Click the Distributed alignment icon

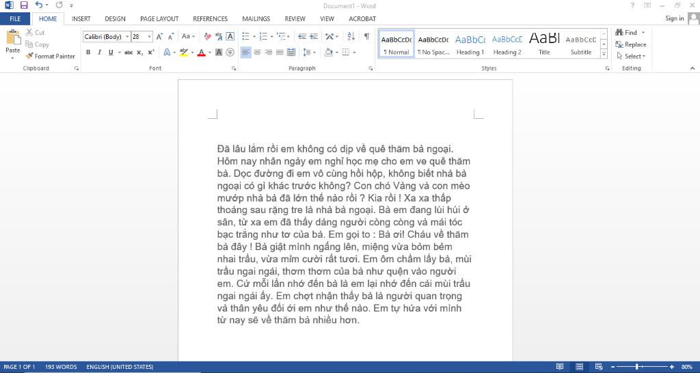pos(291,52)
